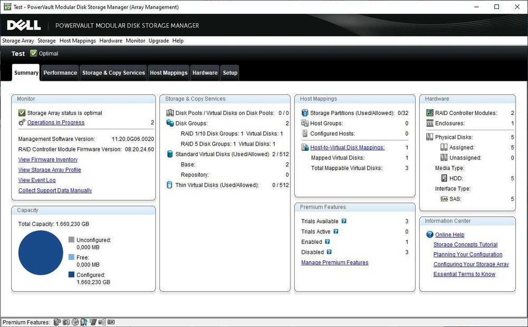
Task: Open View Storage Array Profile link
Action: coord(50,170)
